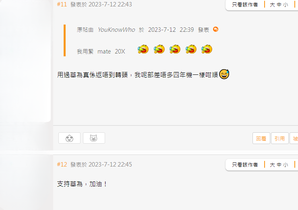Set large font 大 on post #11
Screen dimensions: 298x210
[x=272, y=5]
